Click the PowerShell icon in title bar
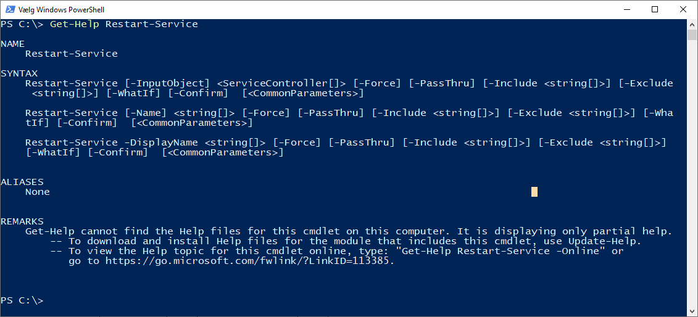 10,9
